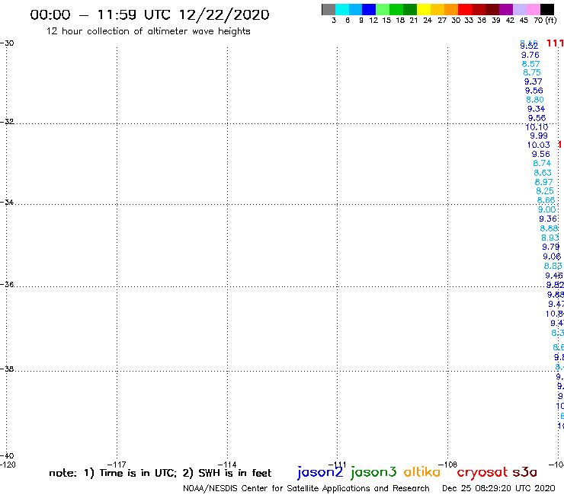Click the wave height value 8.93
This screenshot has height=495, width=564.
click(550, 238)
